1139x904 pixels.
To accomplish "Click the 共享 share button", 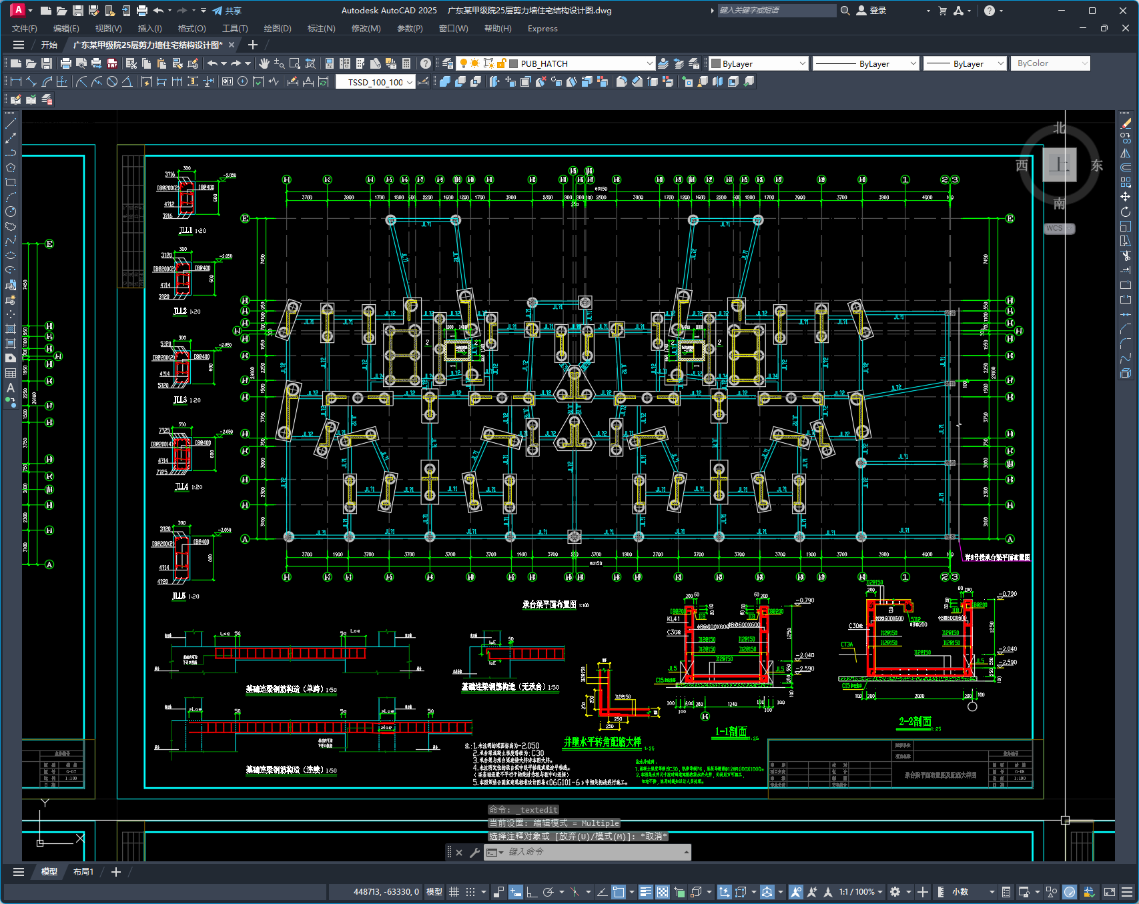I will [x=227, y=11].
